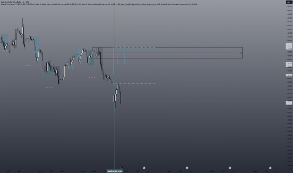
Task: Open the USD currency selector on price axis
Action: click(289, 2)
